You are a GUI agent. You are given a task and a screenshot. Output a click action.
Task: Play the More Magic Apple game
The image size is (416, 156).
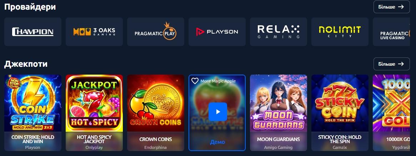(x=217, y=112)
